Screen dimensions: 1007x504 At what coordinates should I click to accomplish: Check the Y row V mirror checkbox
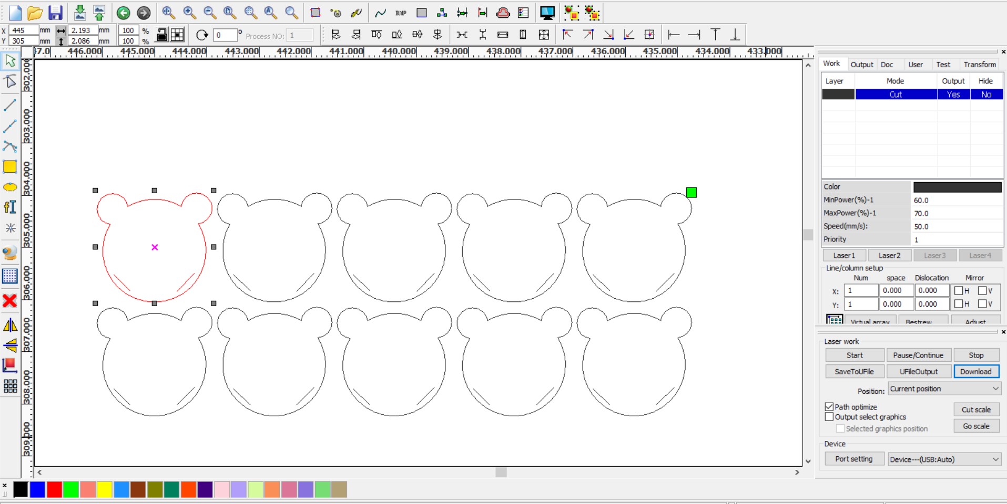(x=982, y=304)
